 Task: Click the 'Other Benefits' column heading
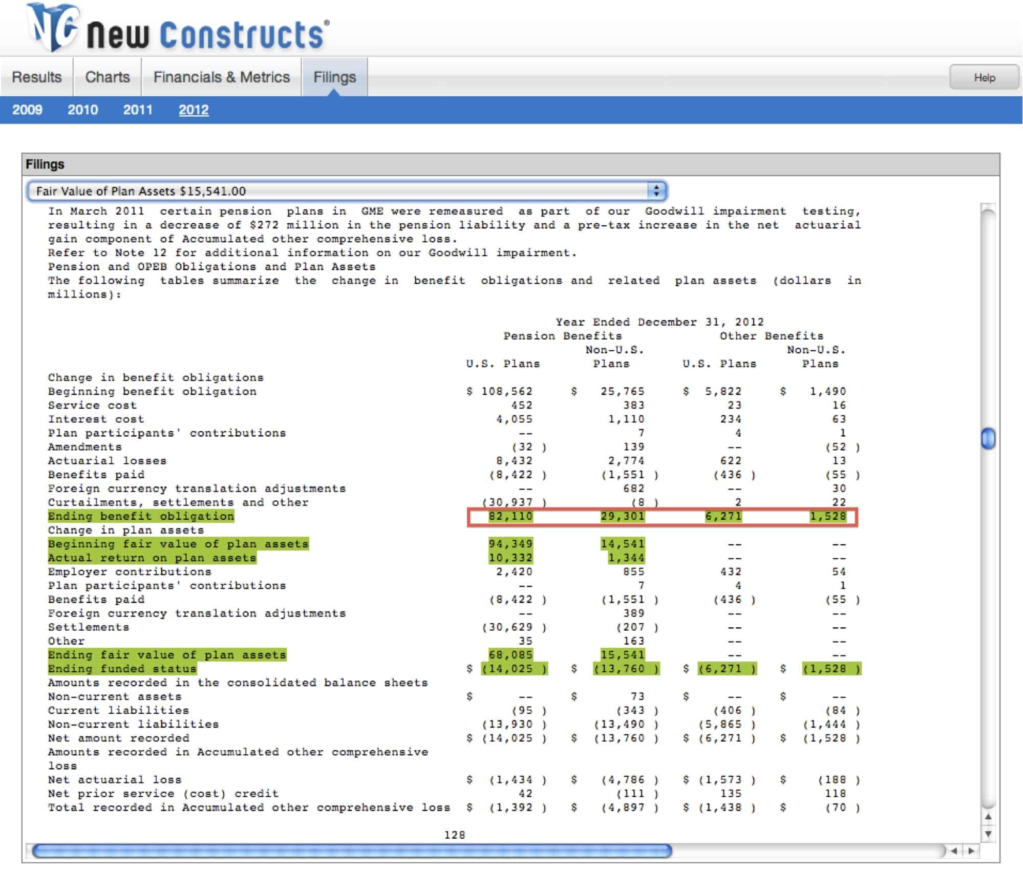point(772,336)
